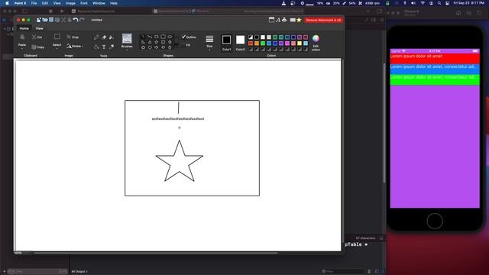Viewport: 489px width, 275px height.
Task: Click the Open folder icon in title toolbar
Action: [x=45, y=20]
